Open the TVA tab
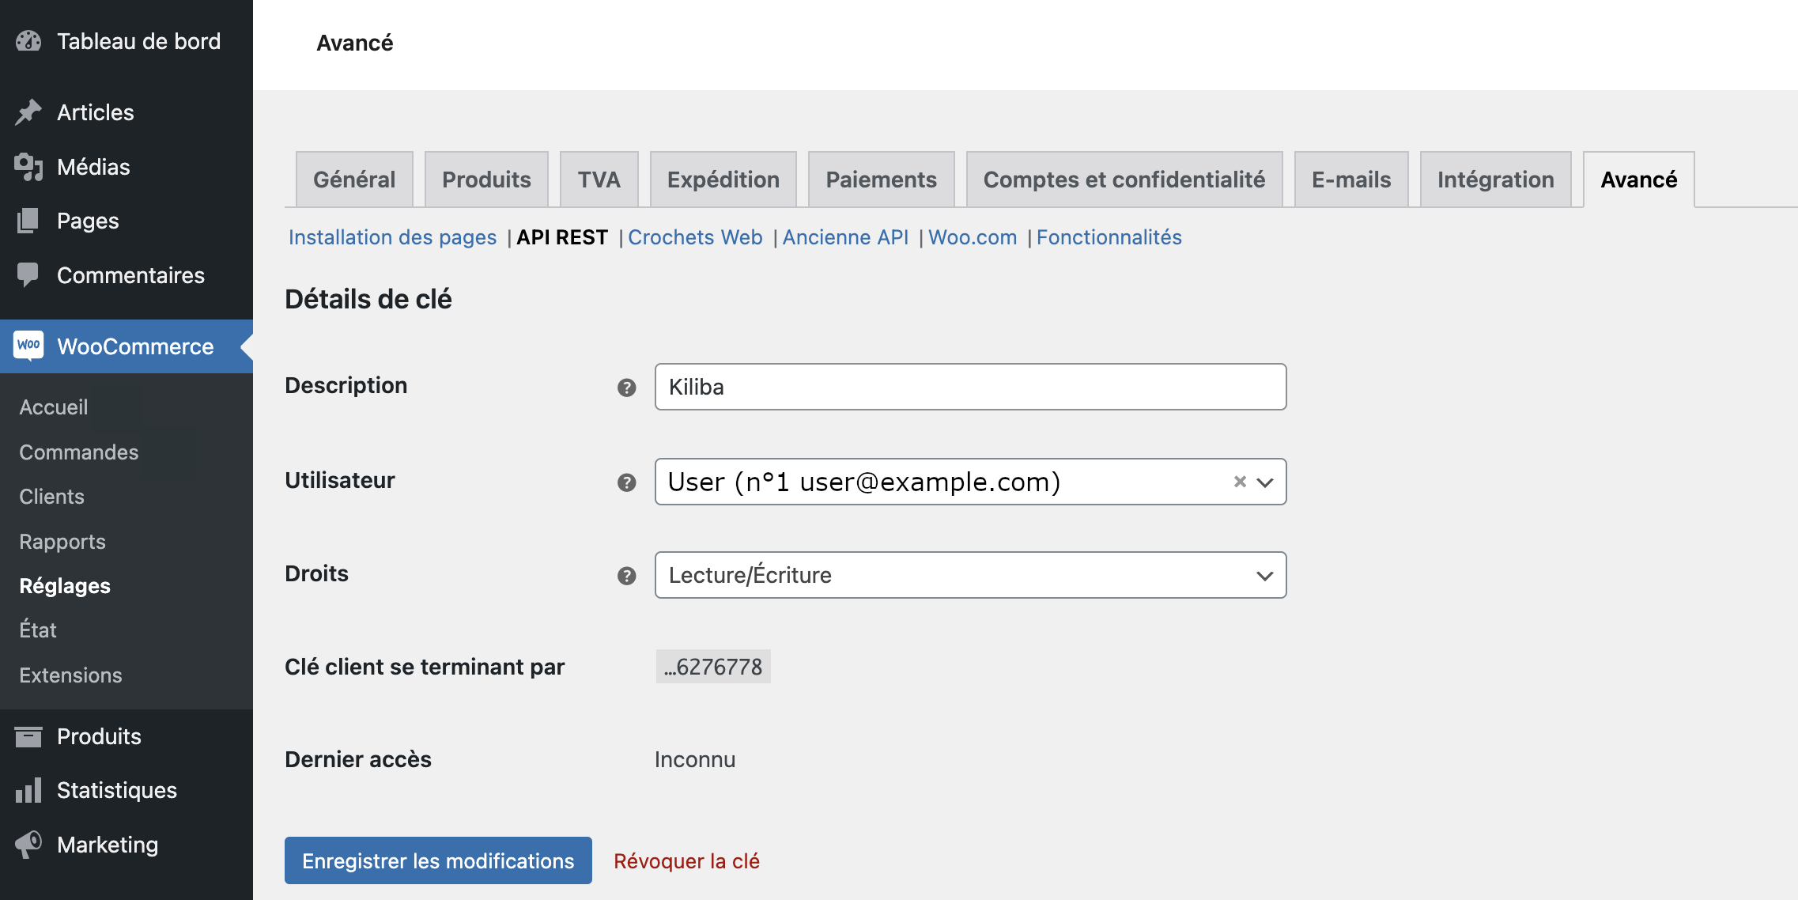 pos(599,180)
